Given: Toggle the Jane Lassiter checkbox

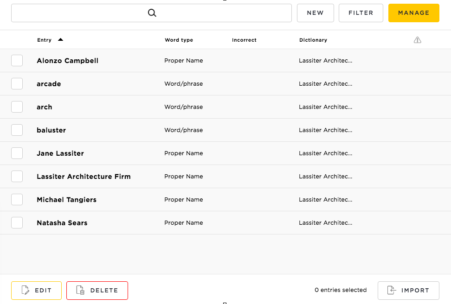Looking at the screenshot, I should coord(17,153).
